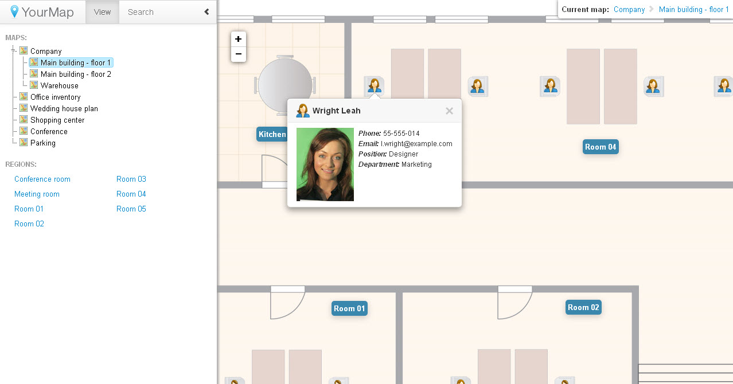The image size is (733, 384).
Task: Click the map icon beside Wedding house plan
Action: tap(24, 108)
